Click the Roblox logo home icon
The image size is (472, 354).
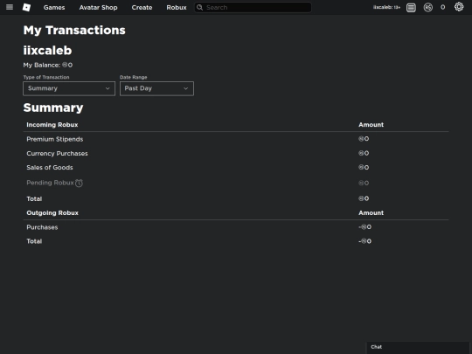click(x=26, y=7)
